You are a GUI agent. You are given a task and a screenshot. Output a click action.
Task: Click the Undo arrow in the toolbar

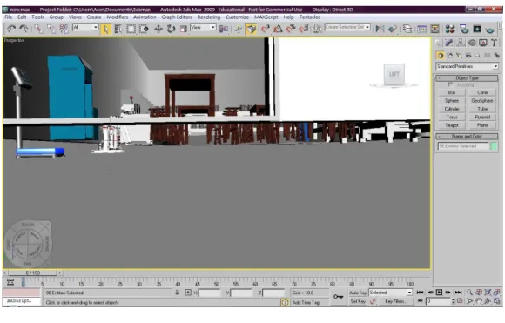(x=11, y=29)
